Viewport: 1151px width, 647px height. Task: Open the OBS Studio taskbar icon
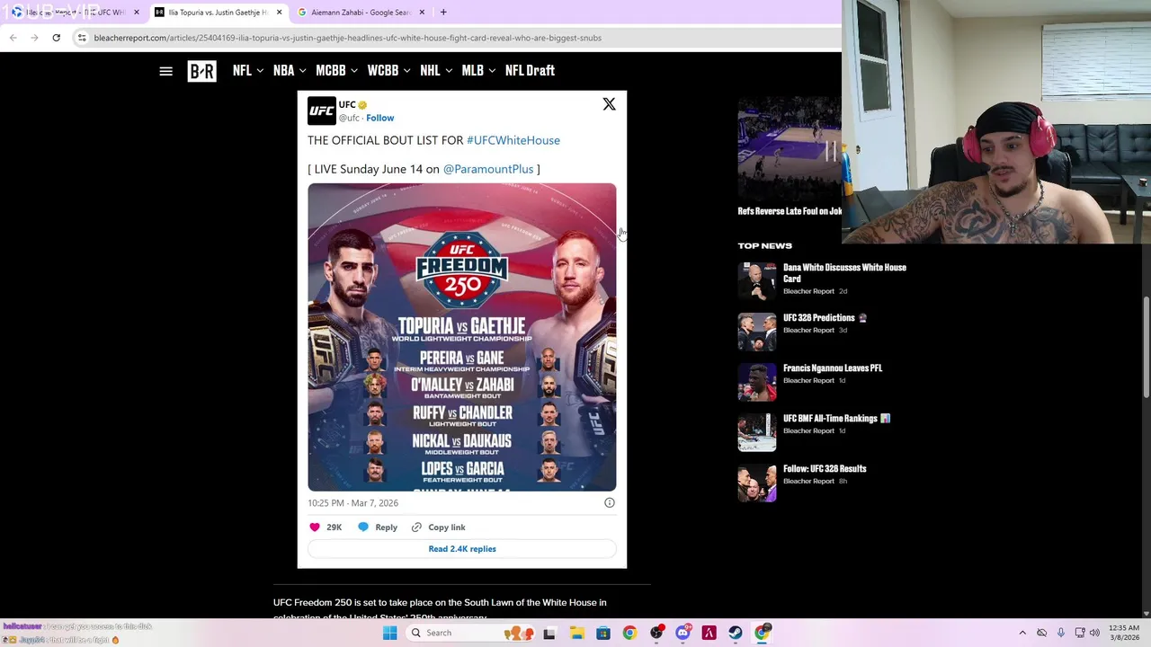click(x=656, y=633)
